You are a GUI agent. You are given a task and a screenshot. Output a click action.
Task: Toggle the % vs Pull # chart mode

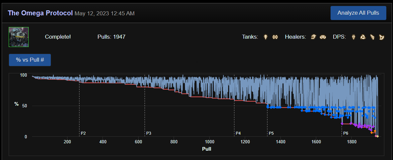pos(30,60)
